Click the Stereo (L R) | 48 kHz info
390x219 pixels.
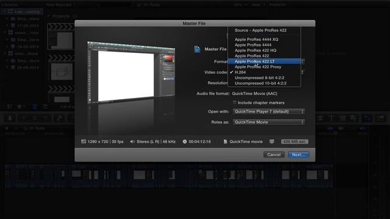point(156,142)
